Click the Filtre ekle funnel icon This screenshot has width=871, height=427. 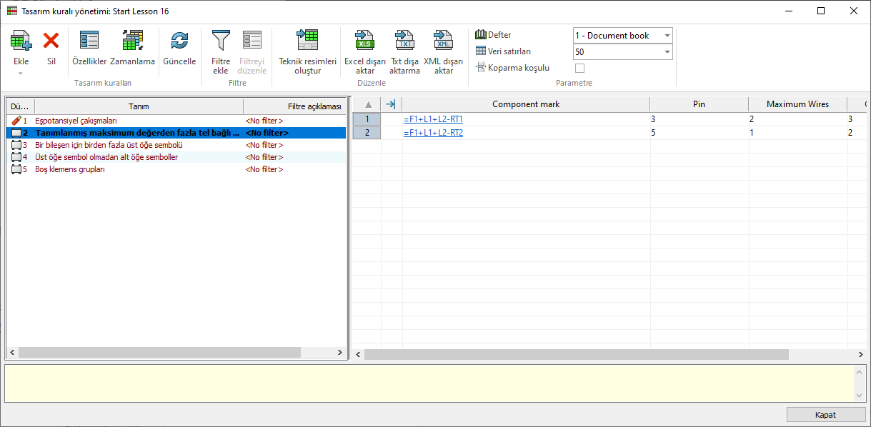[221, 41]
